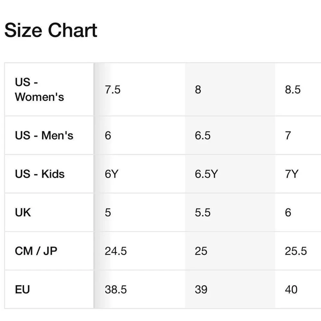This screenshot has height=321, width=321.
Task: Click Women's size 8.5 cell
Action: coord(293,90)
